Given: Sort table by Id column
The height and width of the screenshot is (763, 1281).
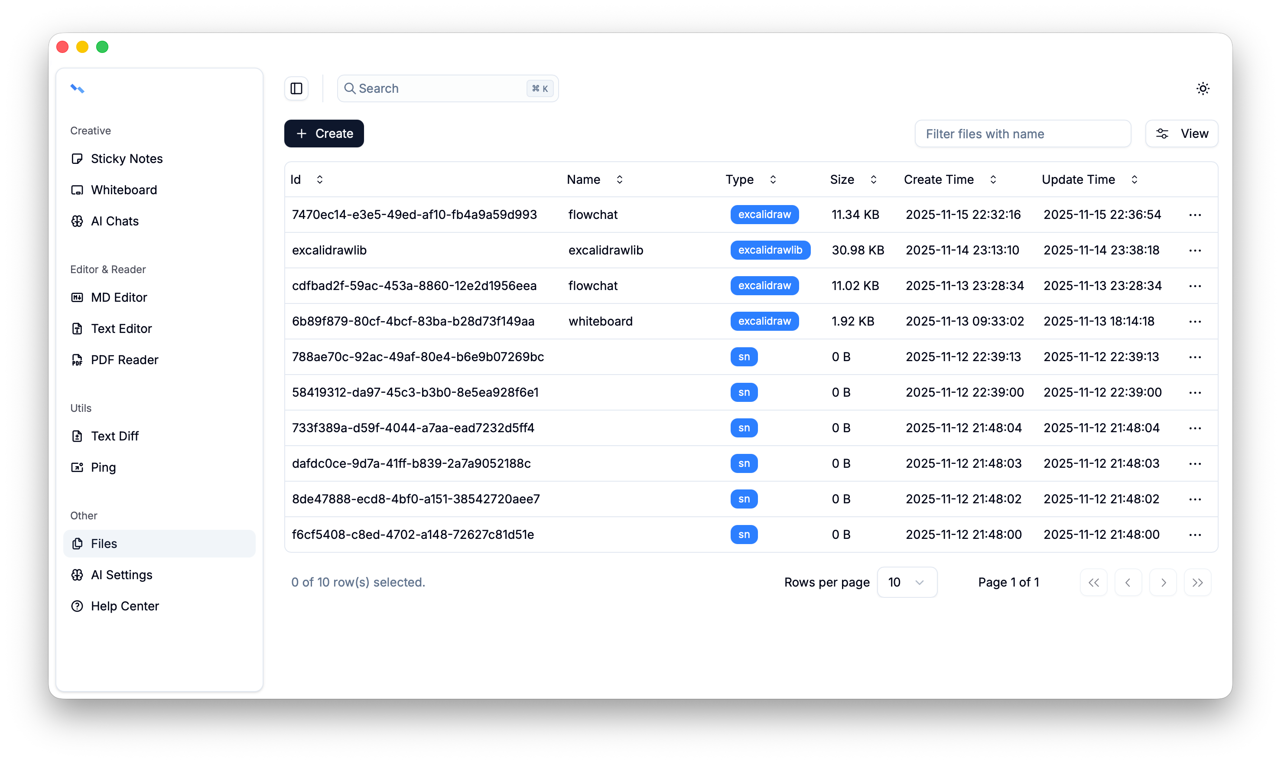Looking at the screenshot, I should (319, 179).
